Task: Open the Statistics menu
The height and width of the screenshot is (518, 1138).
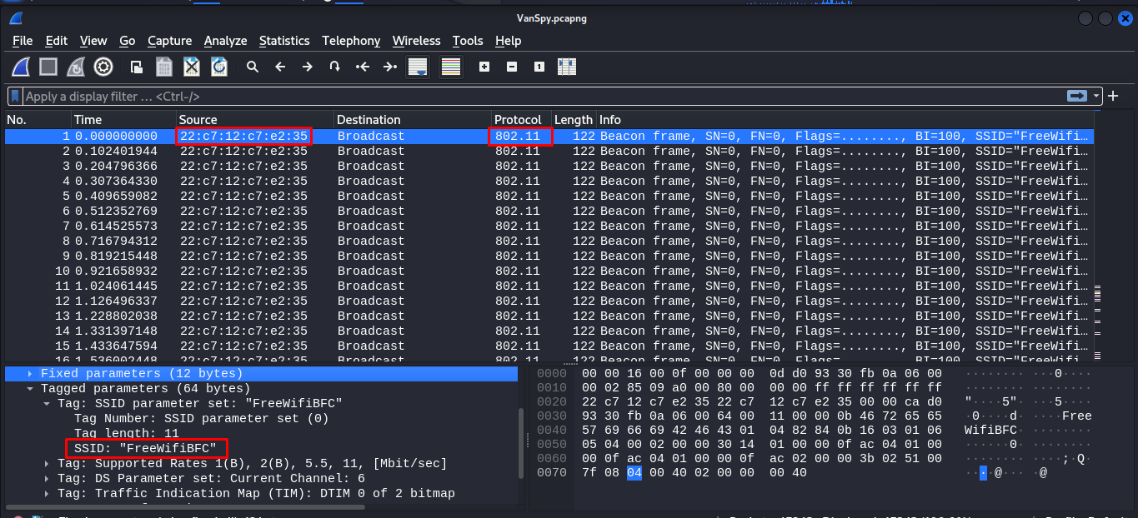Action: tap(284, 41)
